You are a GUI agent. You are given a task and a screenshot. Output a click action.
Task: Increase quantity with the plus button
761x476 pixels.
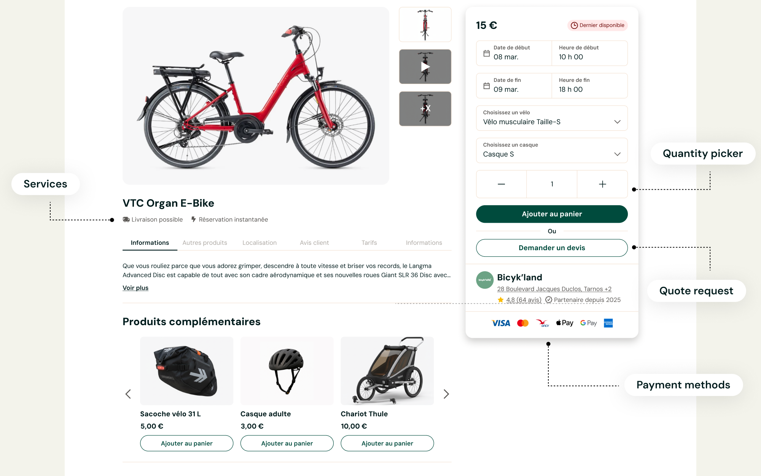[x=602, y=184]
